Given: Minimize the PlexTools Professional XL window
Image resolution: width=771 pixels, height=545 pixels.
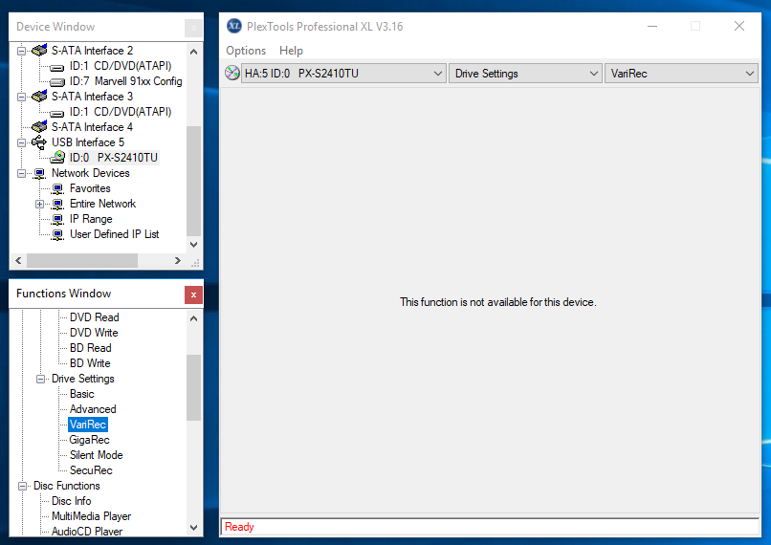Looking at the screenshot, I should 652,26.
